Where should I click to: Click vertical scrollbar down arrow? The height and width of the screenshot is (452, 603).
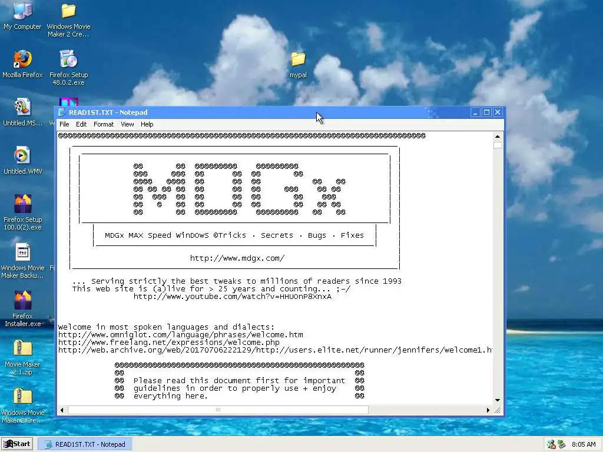pyautogui.click(x=498, y=400)
